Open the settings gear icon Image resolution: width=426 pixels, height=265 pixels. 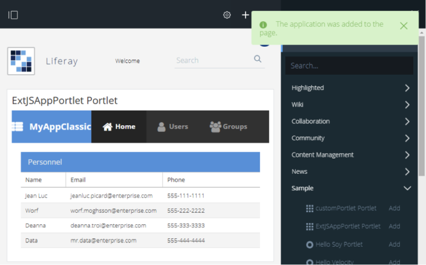(227, 15)
